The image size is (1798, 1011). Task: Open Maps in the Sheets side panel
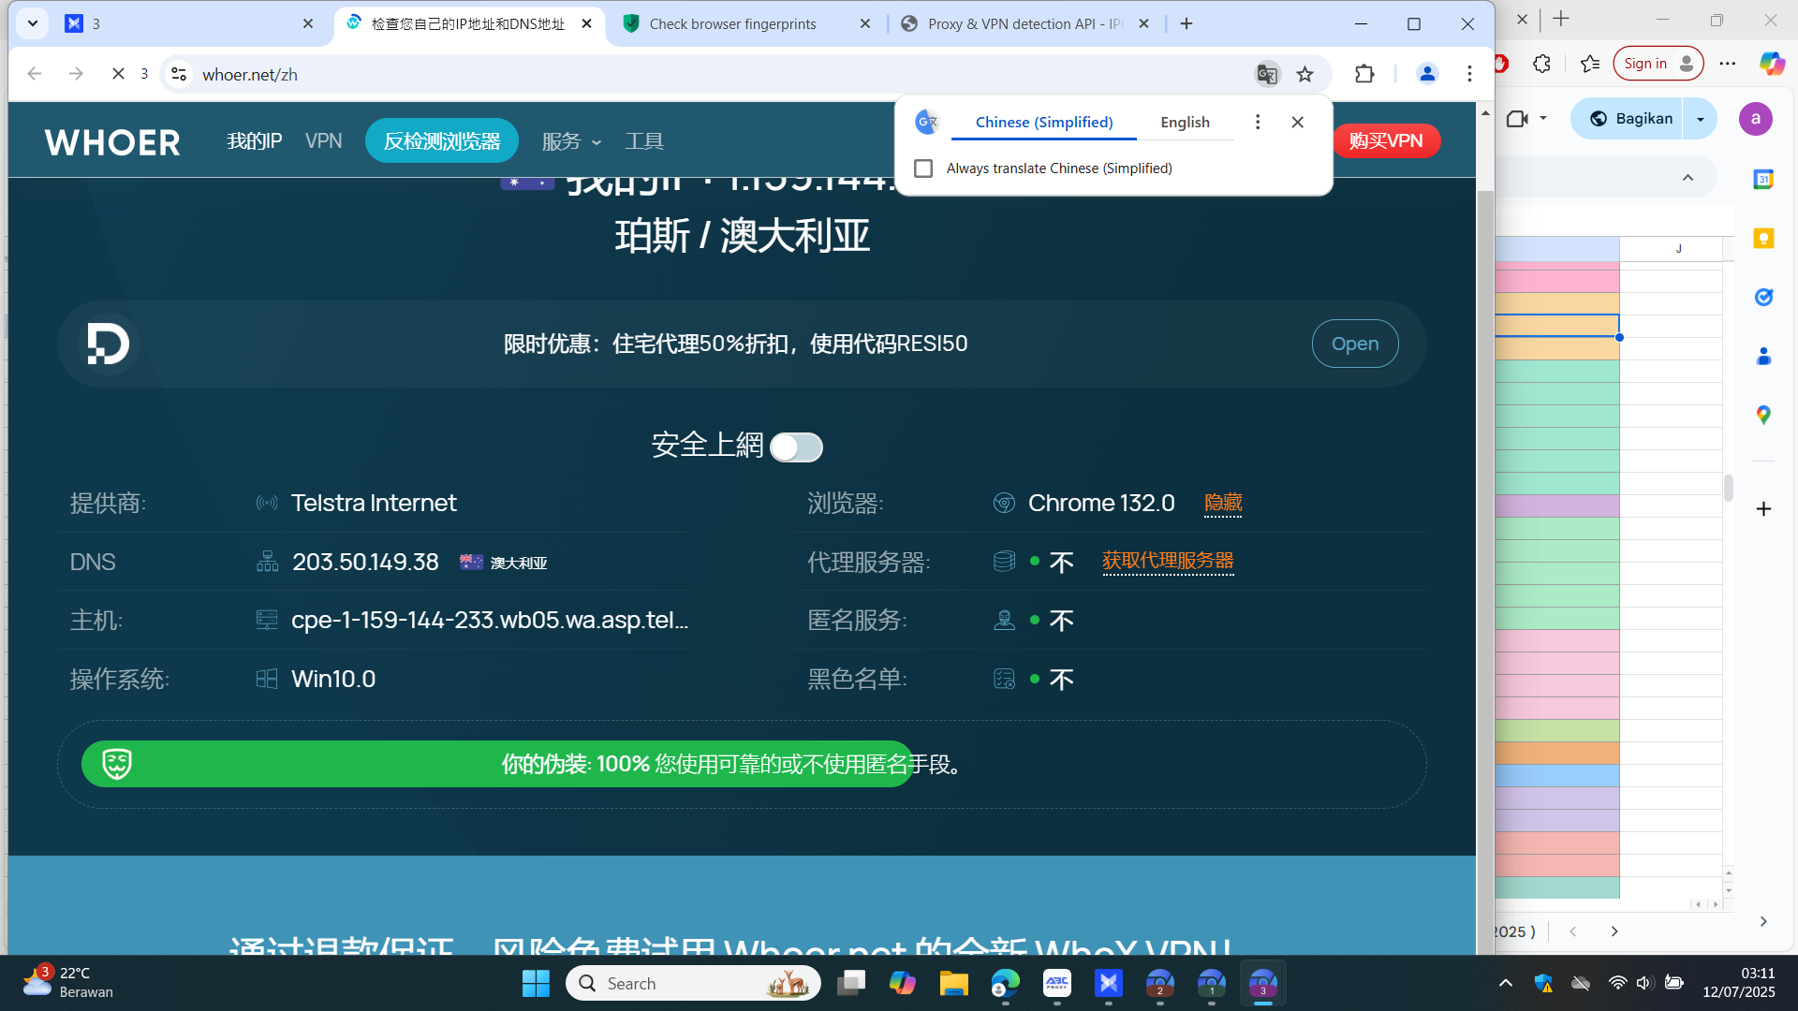click(1763, 415)
